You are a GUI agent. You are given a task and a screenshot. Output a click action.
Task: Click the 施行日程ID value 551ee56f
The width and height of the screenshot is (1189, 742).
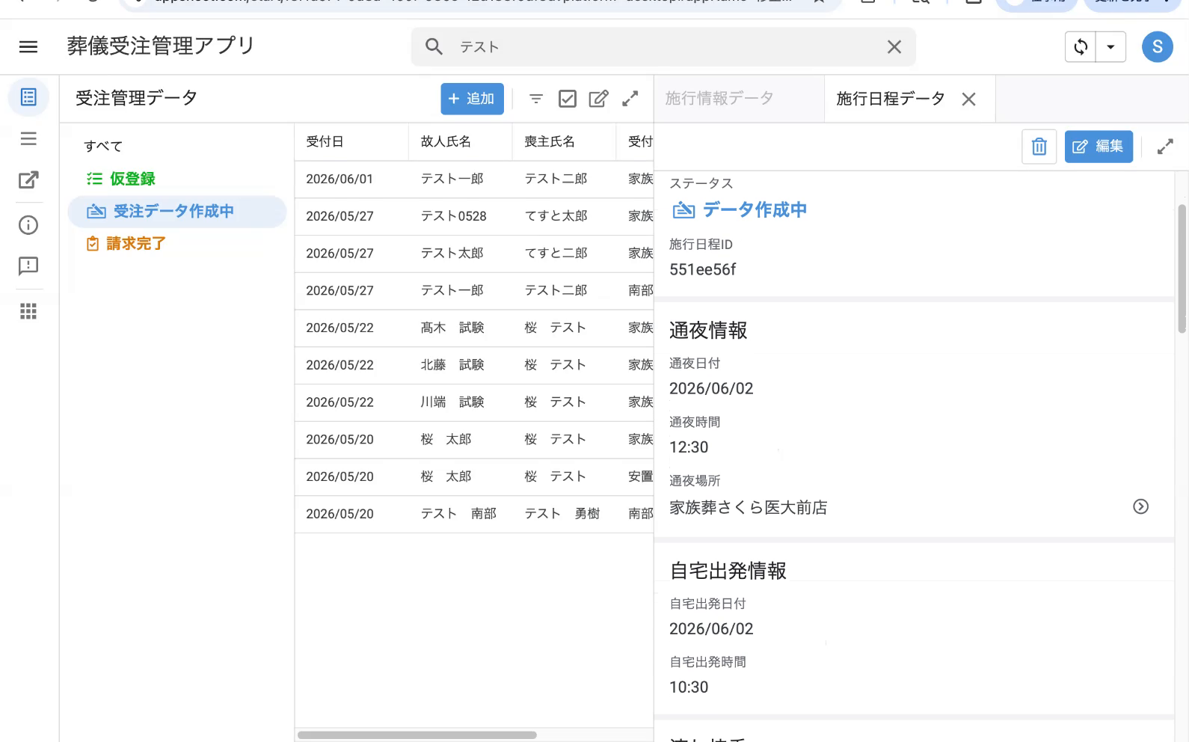click(x=702, y=269)
